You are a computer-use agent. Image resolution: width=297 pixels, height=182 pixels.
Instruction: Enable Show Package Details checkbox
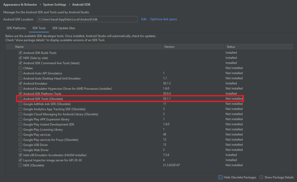[261, 177]
